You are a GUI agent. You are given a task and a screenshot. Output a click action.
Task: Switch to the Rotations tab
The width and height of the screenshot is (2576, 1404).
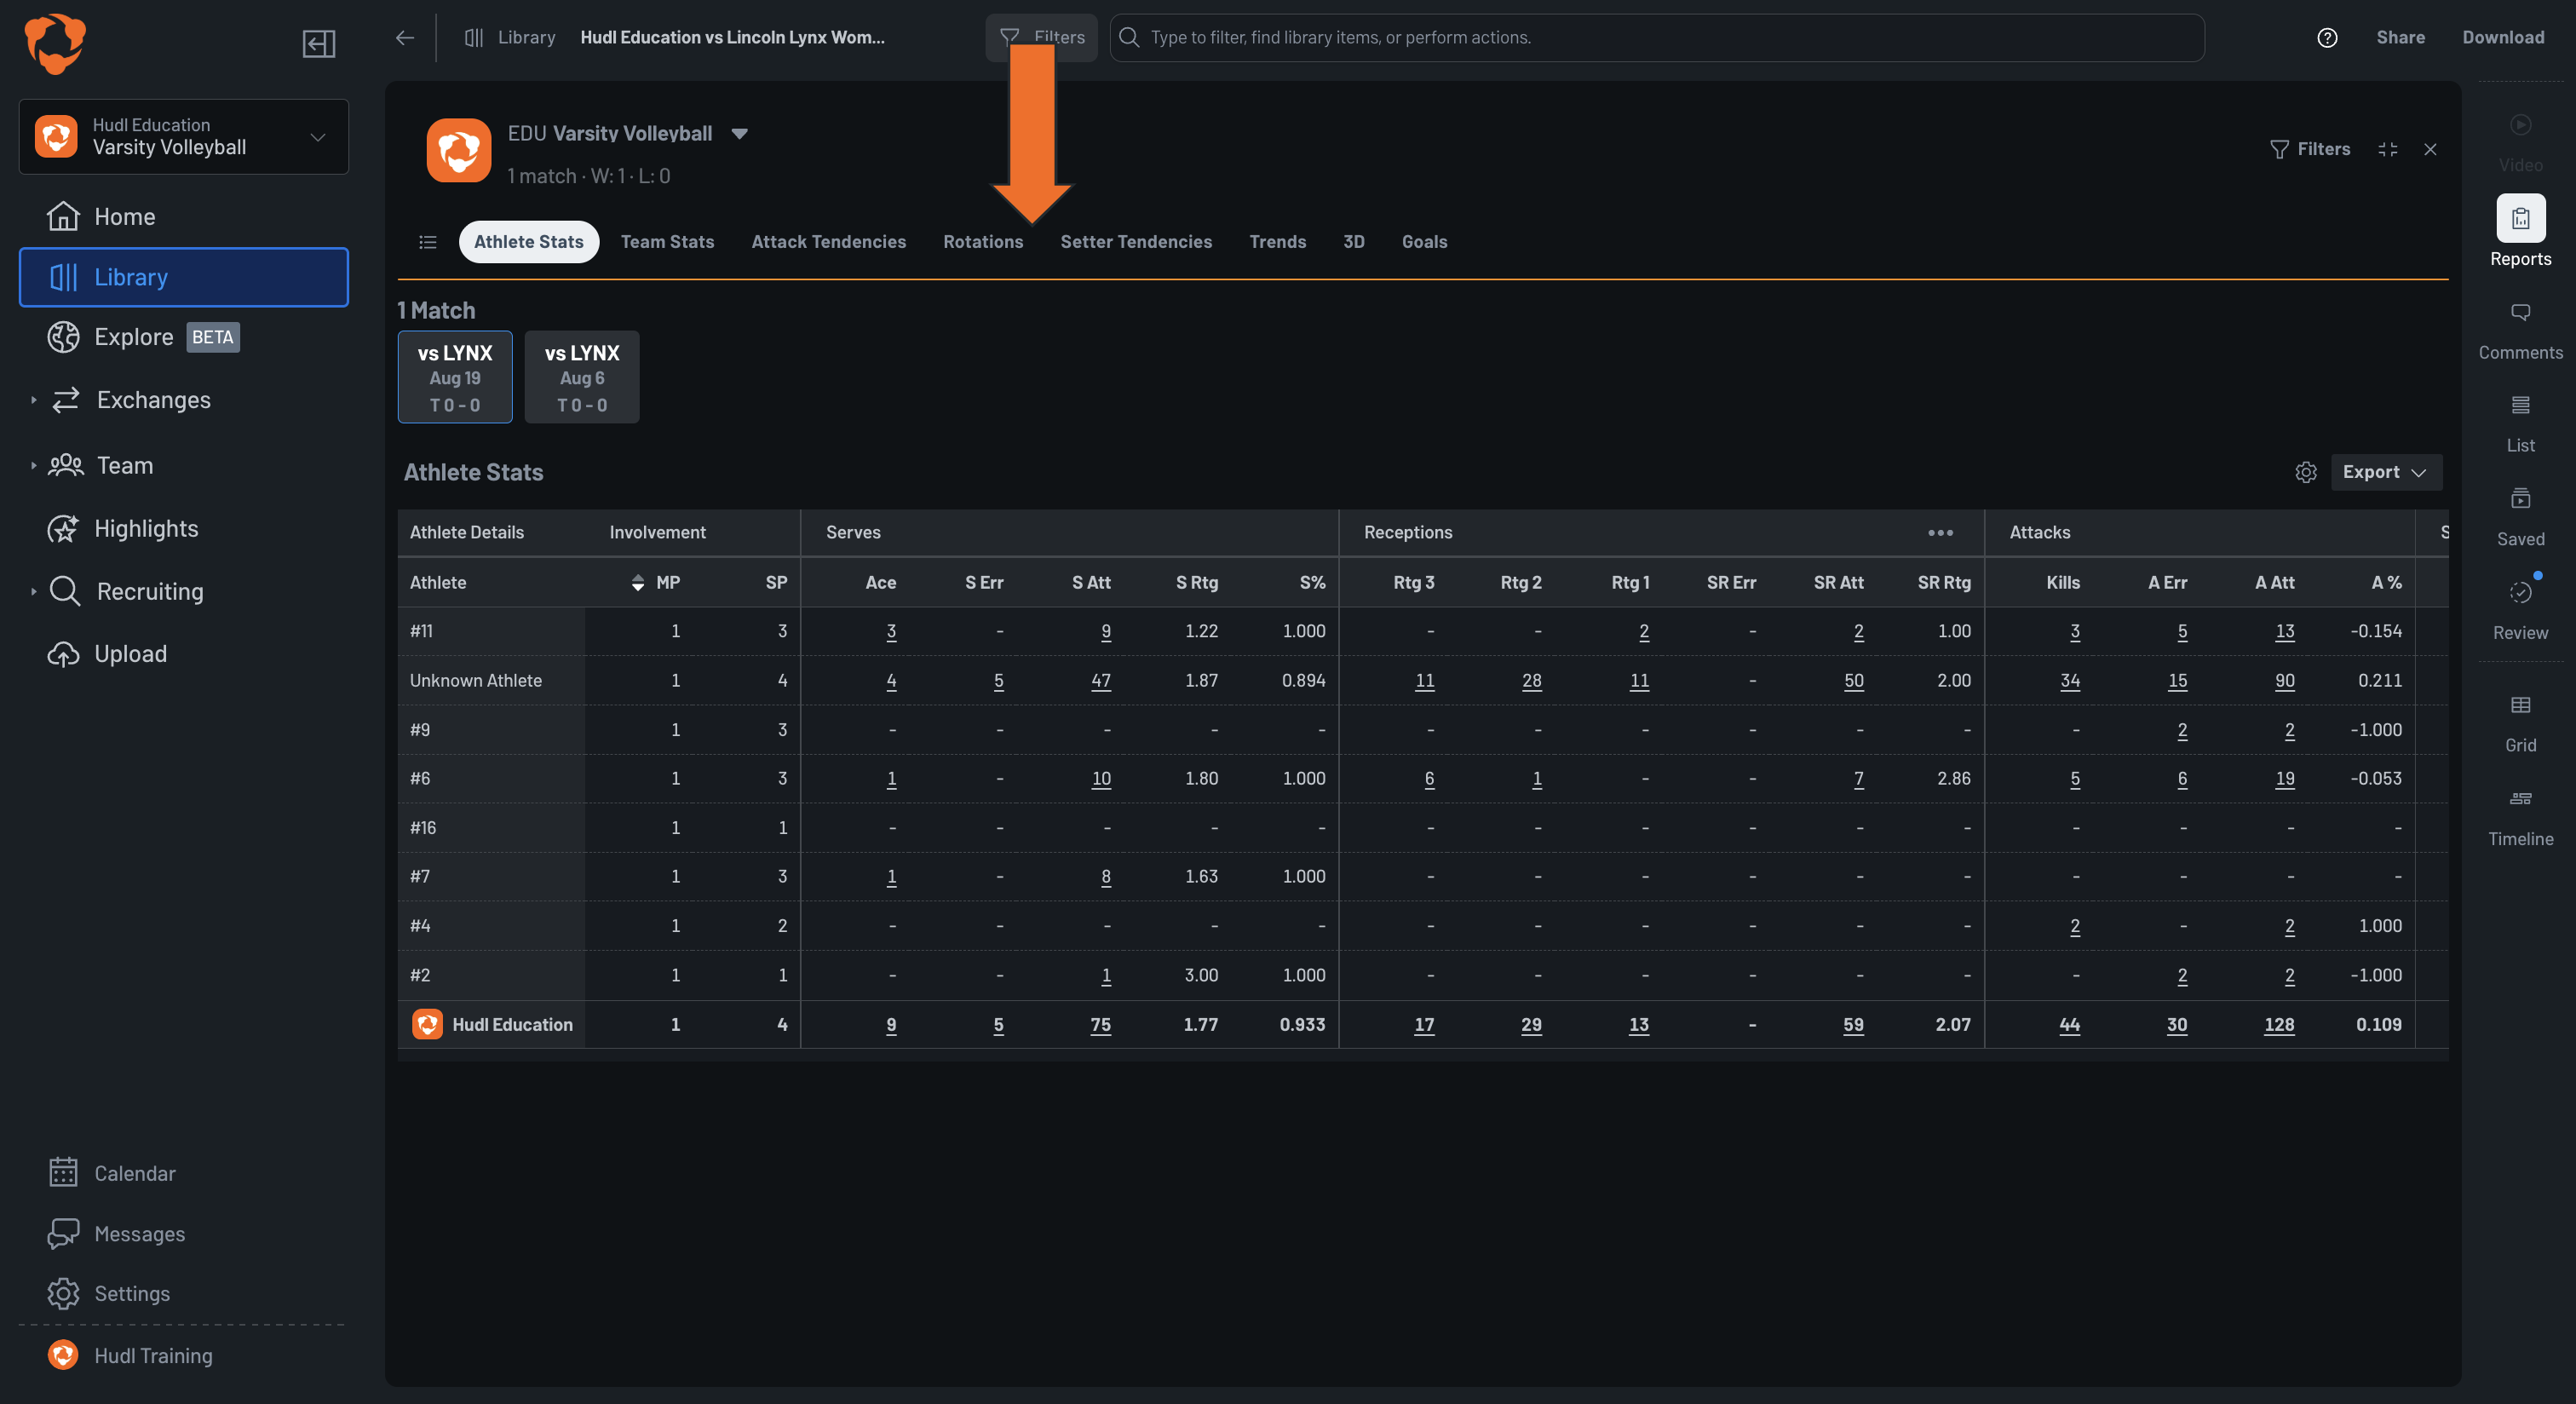point(983,242)
